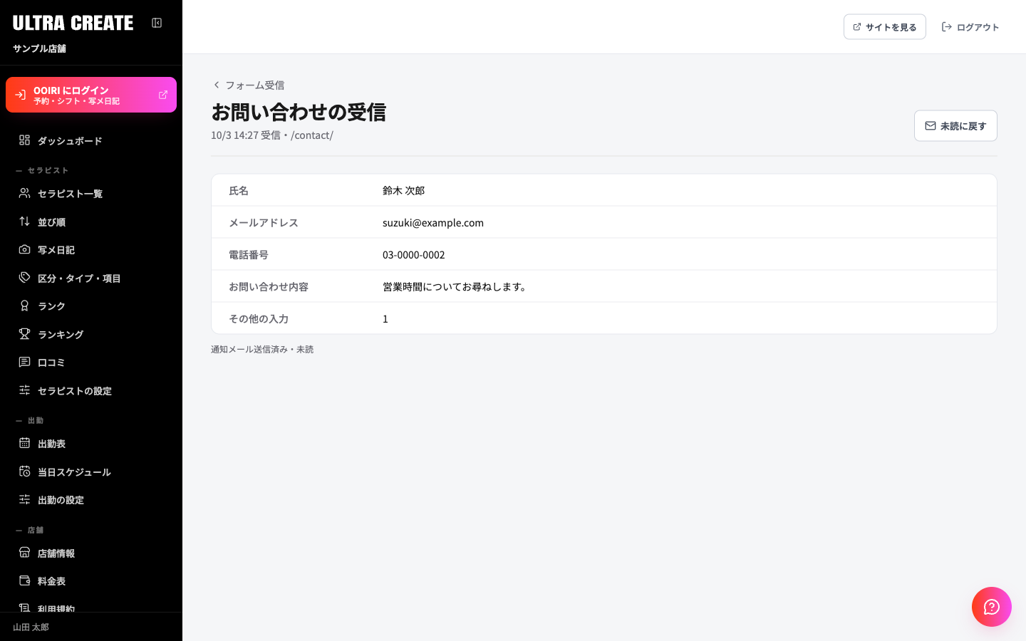Click the email suzuki@example.com value

[x=433, y=222]
